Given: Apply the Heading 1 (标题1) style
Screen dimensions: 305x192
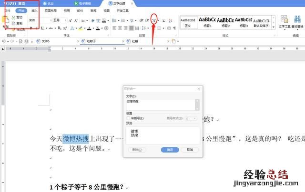Looking at the screenshot, I should pyautogui.click(x=207, y=22).
